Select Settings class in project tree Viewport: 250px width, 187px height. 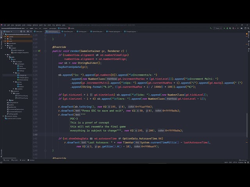pyautogui.click(x=21, y=71)
